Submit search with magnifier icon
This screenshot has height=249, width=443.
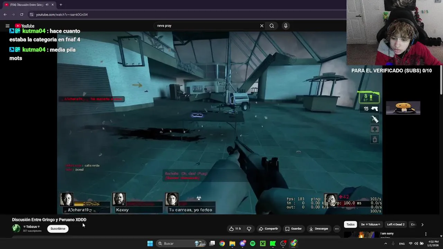pos(272,26)
